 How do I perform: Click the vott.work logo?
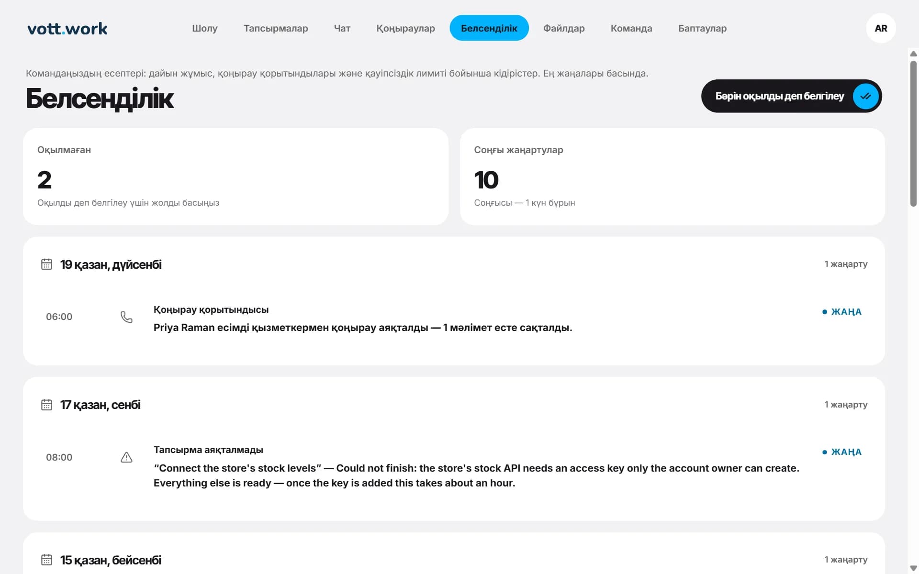67,29
